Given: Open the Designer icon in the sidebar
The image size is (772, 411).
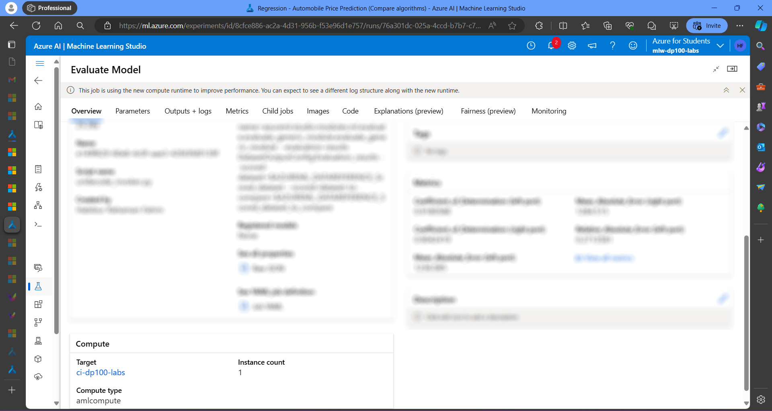Looking at the screenshot, I should (38, 205).
